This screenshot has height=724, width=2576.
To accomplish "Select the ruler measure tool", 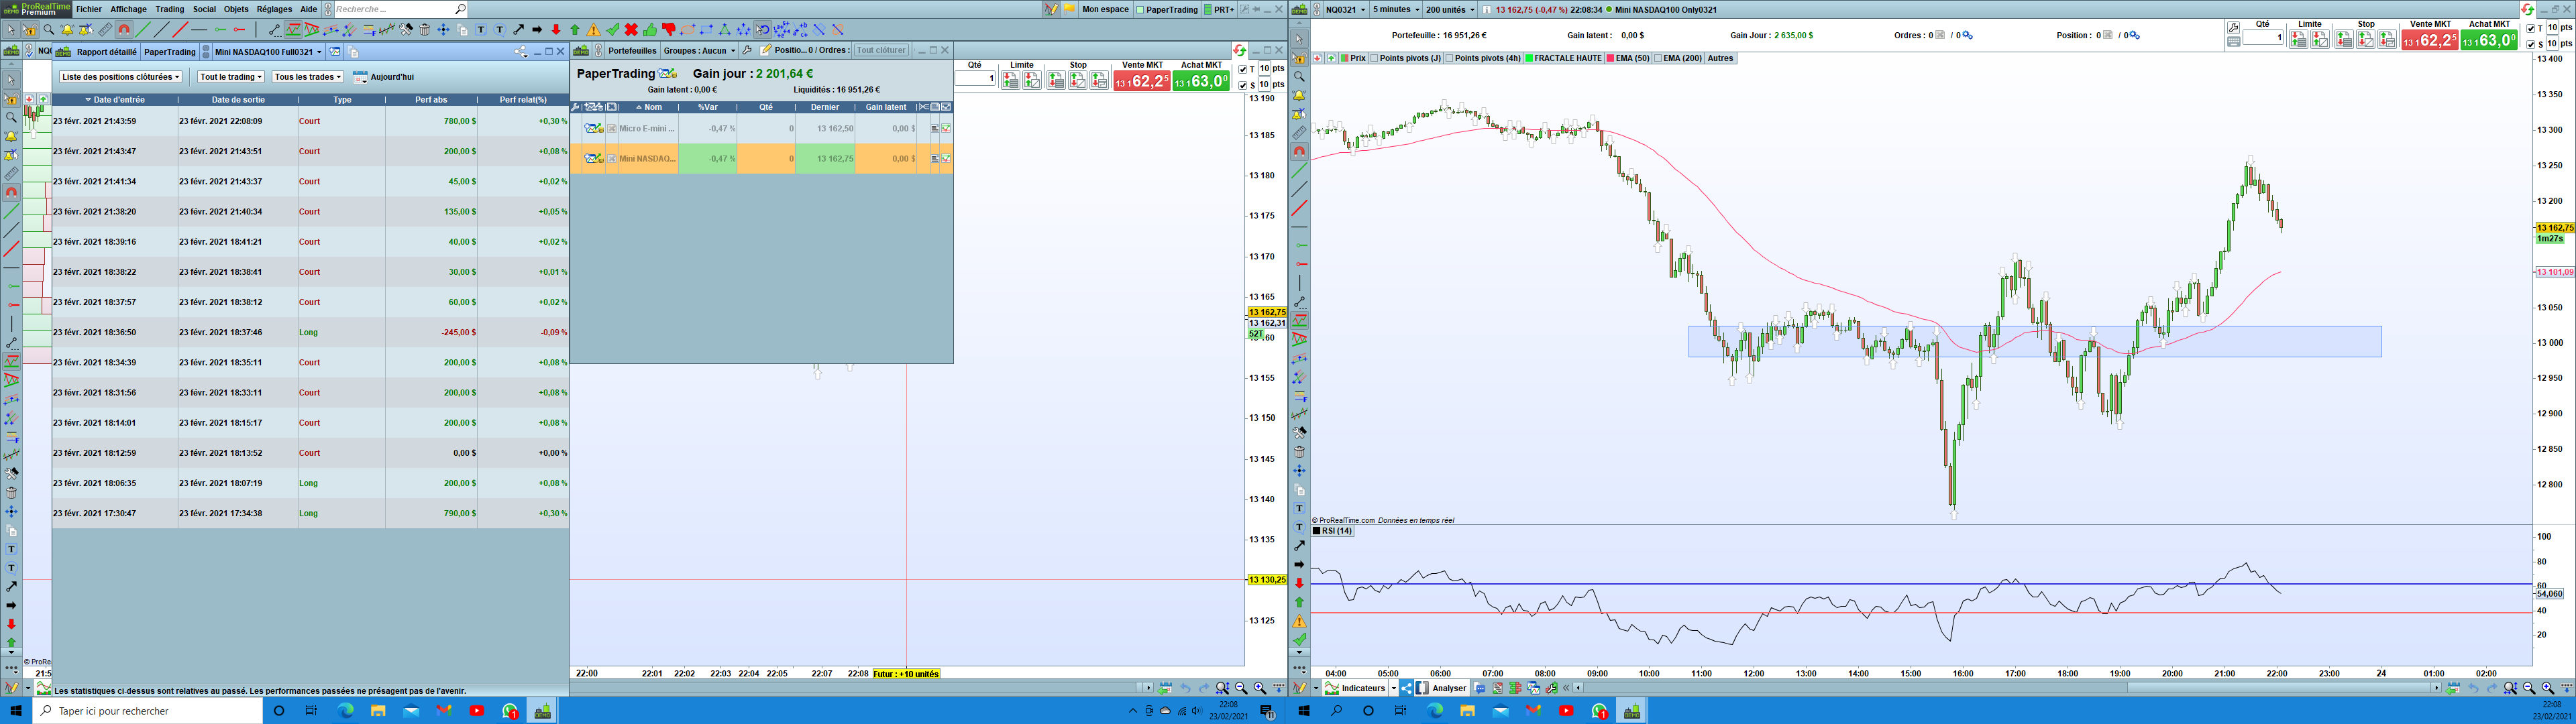I will pyautogui.click(x=105, y=30).
